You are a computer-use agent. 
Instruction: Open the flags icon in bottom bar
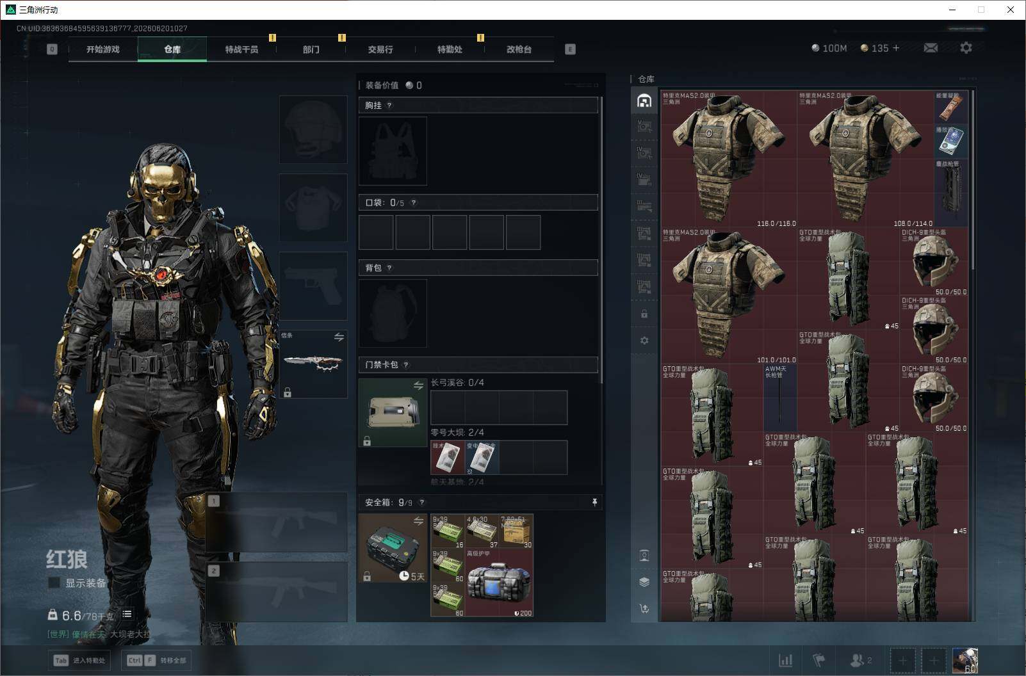(819, 660)
